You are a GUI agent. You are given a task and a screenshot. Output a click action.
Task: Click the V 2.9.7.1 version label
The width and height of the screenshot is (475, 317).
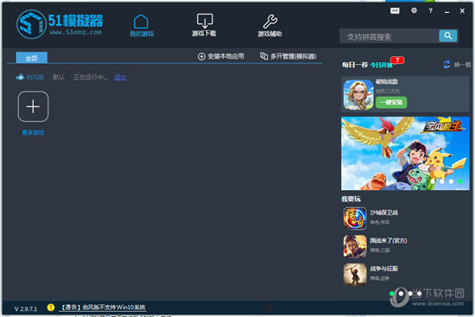26,309
